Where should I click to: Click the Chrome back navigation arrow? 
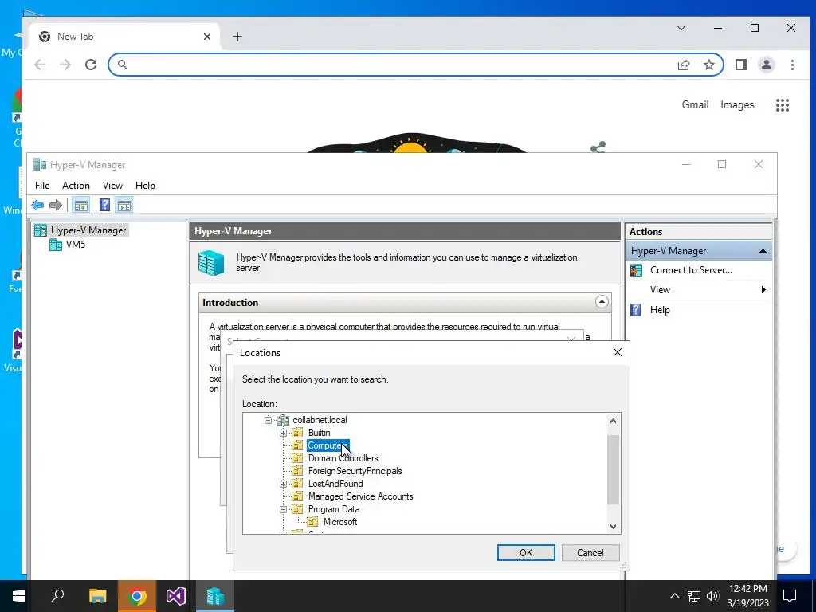[x=40, y=65]
